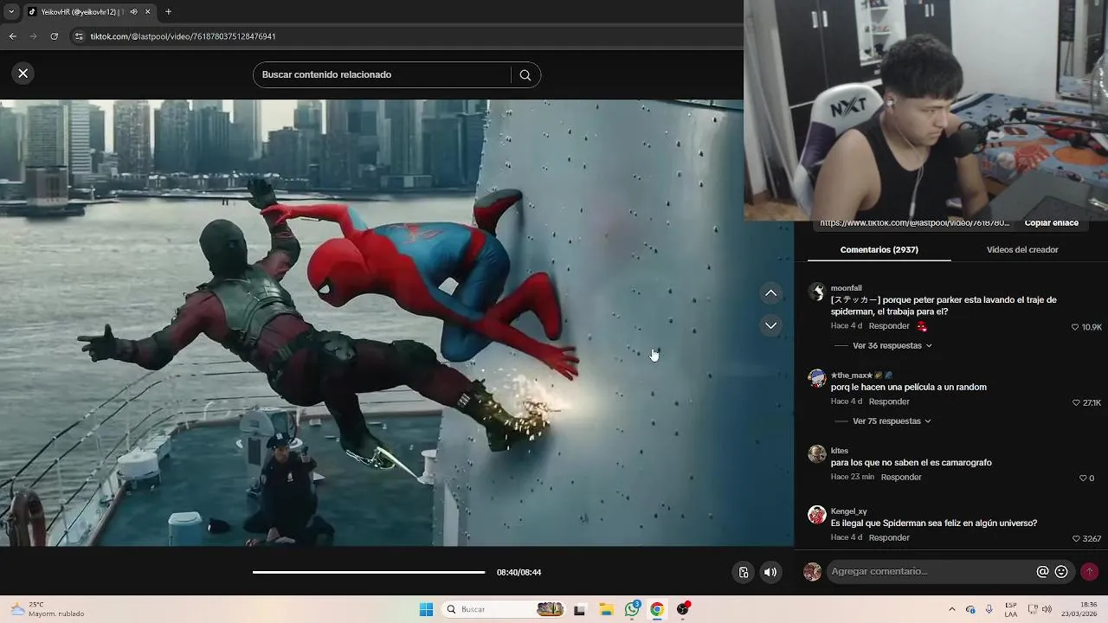This screenshot has width=1108, height=623.
Task: Open a new browser tab with the plus
Action: coord(168,12)
